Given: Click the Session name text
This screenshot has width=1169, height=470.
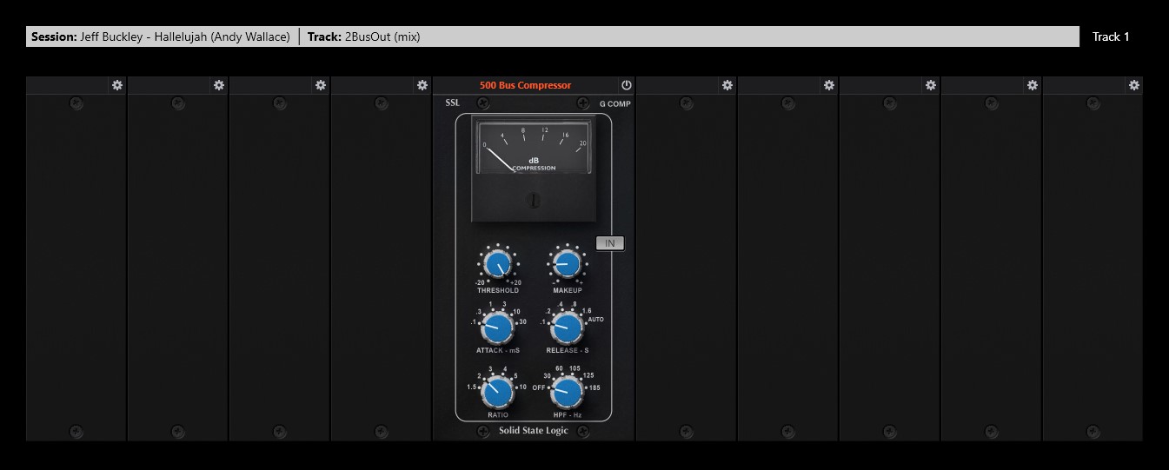Looking at the screenshot, I should tap(161, 36).
